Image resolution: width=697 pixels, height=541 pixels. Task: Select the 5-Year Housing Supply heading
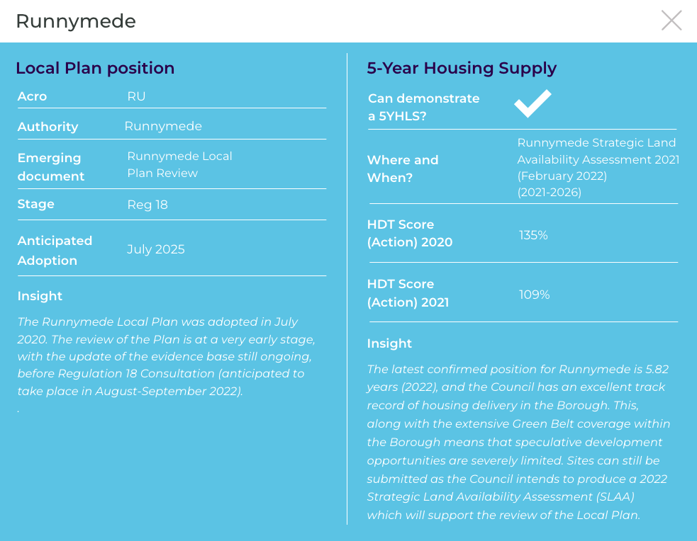[x=462, y=68]
